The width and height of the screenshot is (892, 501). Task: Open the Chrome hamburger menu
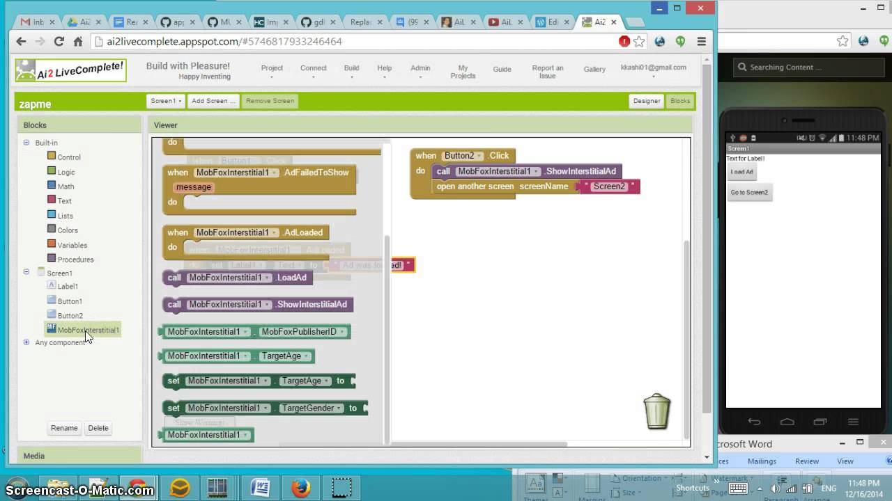702,42
